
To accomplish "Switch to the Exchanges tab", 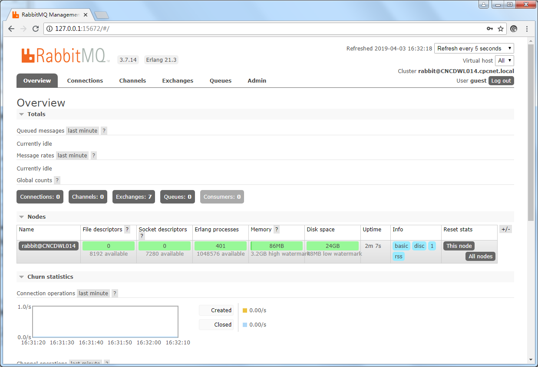I will tap(178, 80).
